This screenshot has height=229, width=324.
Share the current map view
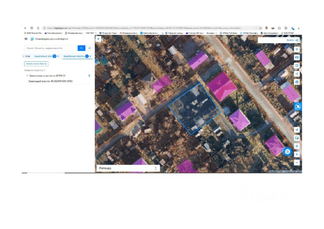click(297, 74)
